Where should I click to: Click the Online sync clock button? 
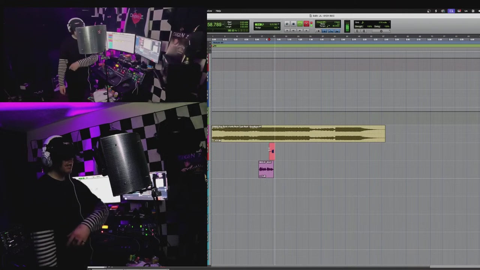287,24
